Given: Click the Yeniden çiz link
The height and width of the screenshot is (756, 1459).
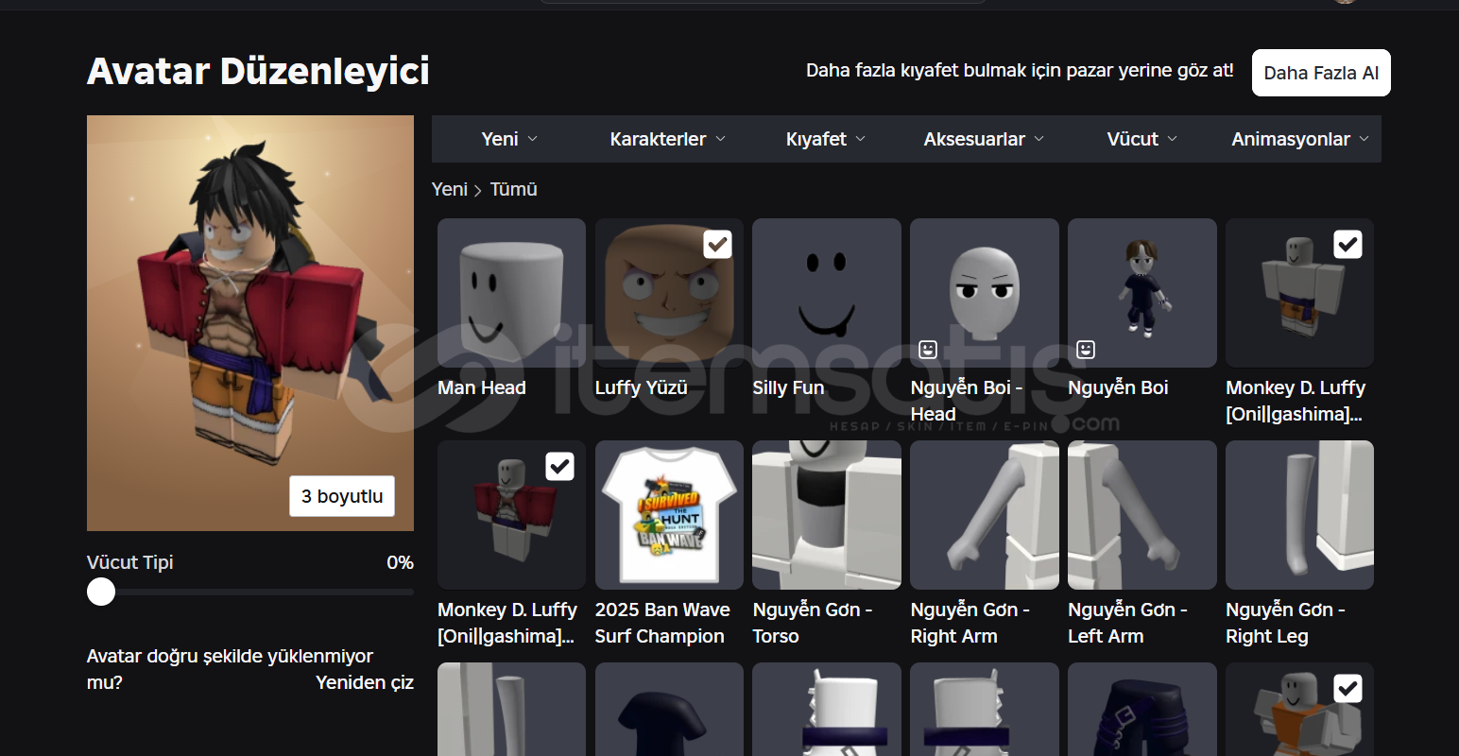Looking at the screenshot, I should click(x=365, y=682).
